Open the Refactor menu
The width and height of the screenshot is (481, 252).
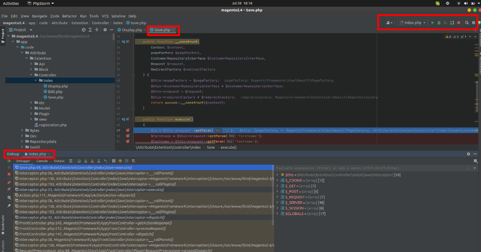pyautogui.click(x=69, y=16)
